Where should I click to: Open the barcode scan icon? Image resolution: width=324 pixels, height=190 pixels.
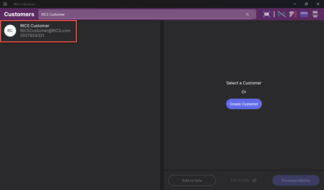coord(267,14)
